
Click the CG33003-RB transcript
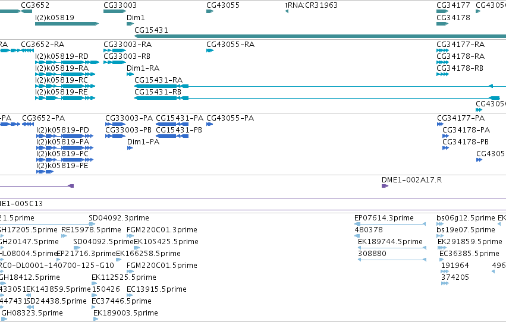(115, 62)
